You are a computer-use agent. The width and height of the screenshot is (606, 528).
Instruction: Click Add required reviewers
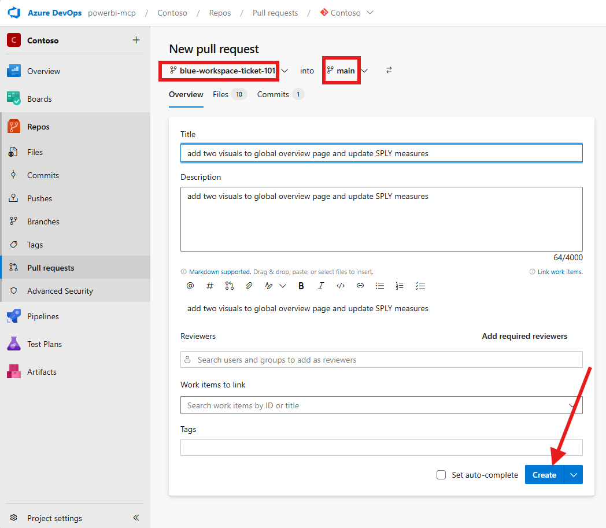click(524, 336)
